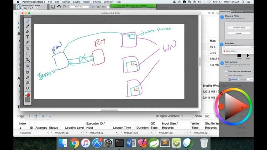Click the browser zoom magnifier icon
The height and width of the screenshot is (150, 267).
tap(209, 13)
